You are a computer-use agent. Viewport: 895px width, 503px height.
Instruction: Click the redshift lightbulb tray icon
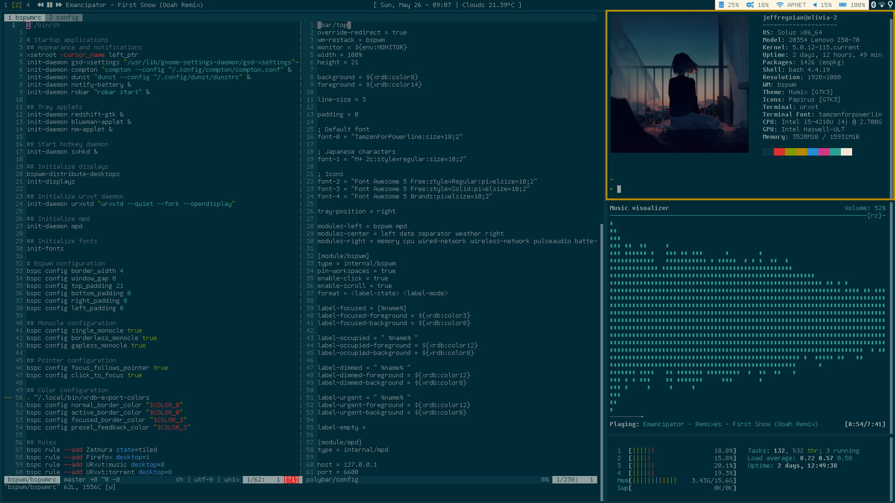coord(890,5)
